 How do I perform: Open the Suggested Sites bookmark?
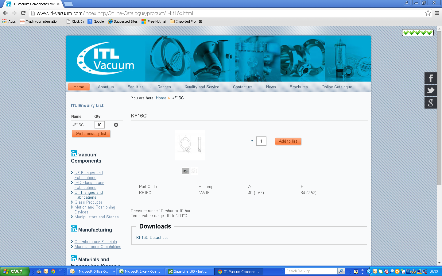[x=123, y=21]
